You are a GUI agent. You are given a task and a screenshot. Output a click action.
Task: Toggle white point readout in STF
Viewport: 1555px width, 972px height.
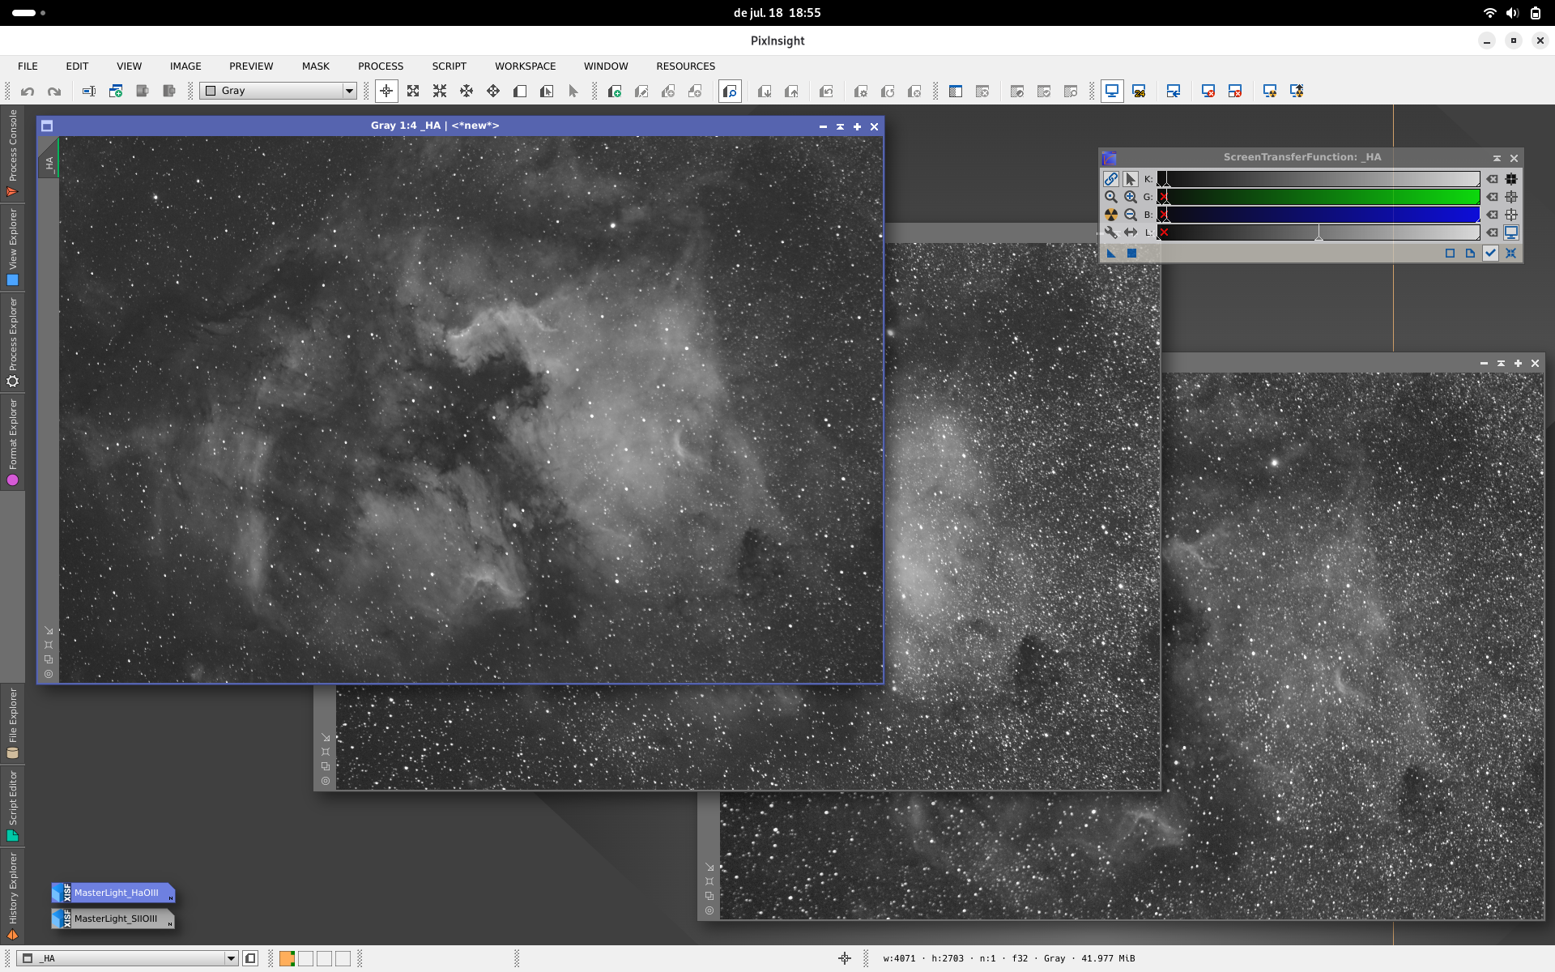[x=1511, y=215]
